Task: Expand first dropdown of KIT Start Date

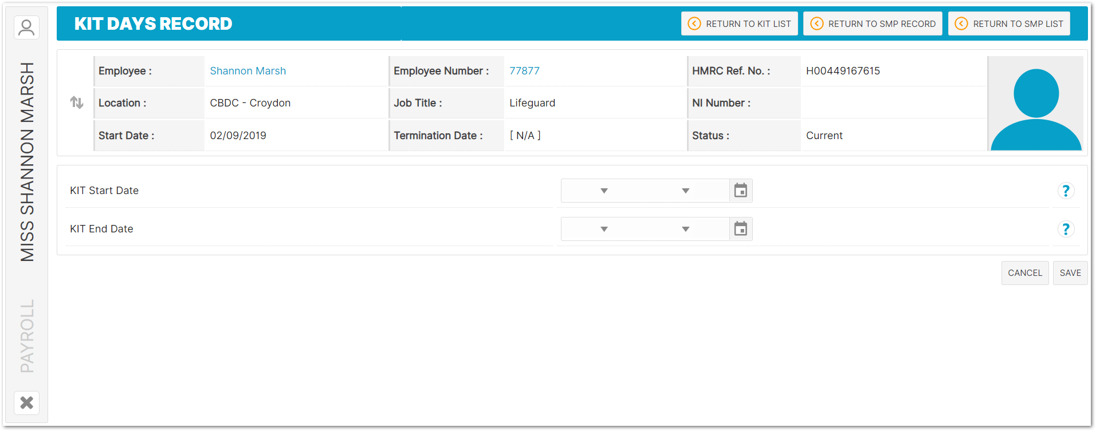Action: point(604,191)
